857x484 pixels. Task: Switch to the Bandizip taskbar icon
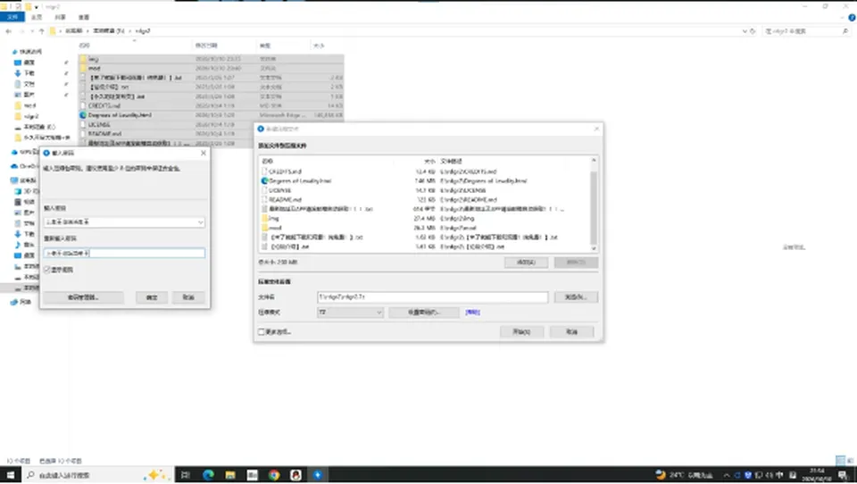click(x=318, y=475)
